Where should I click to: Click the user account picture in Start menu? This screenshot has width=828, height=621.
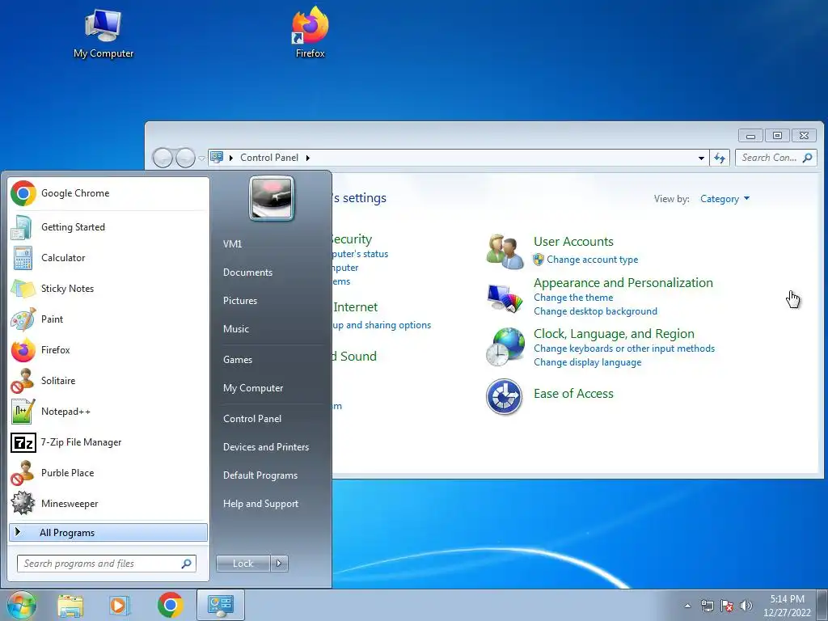(272, 198)
